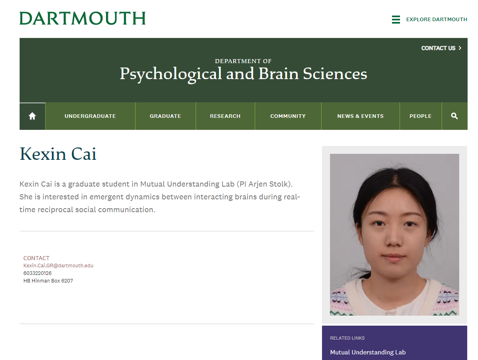Open the hamburger menu icon
The image size is (478, 360).
pyautogui.click(x=396, y=20)
